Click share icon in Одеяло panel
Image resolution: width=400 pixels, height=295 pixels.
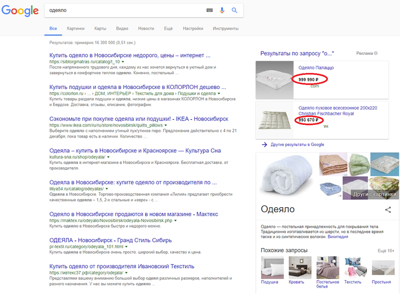click(x=388, y=210)
